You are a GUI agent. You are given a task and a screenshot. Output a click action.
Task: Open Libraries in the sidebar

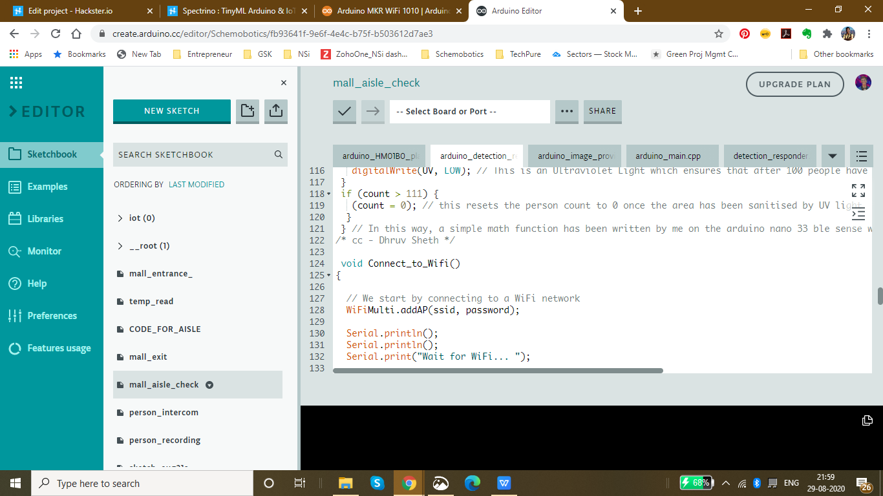45,219
